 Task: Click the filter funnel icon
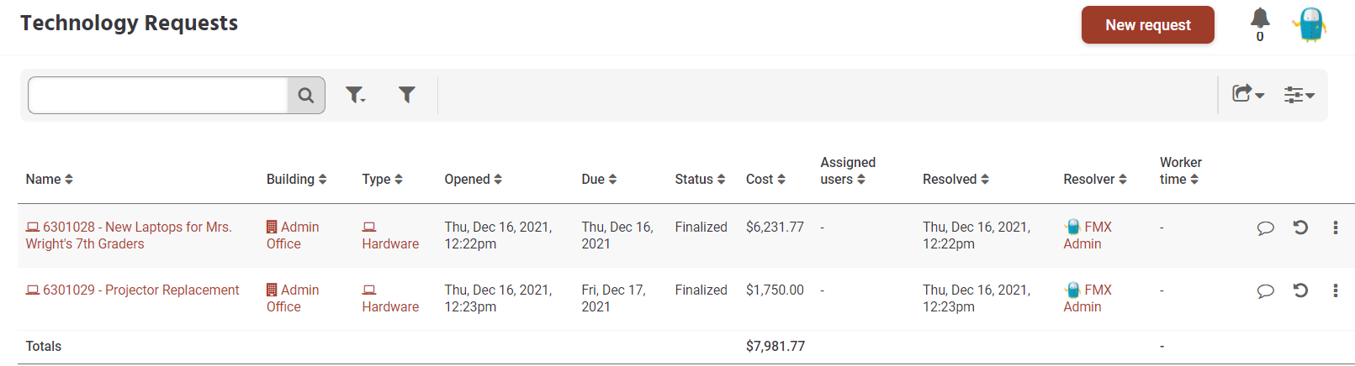[x=407, y=95]
